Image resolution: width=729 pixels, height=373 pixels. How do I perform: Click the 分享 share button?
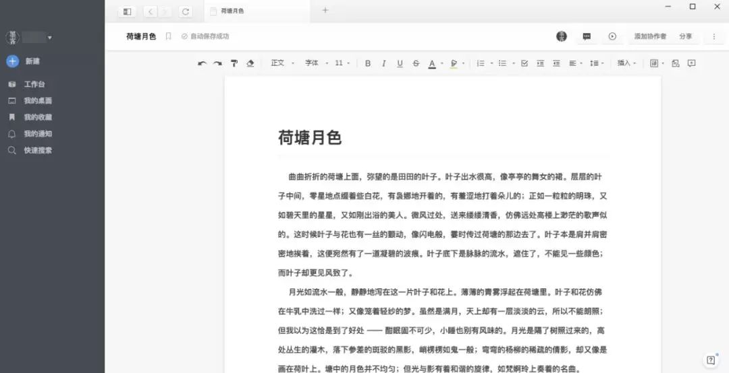click(686, 36)
